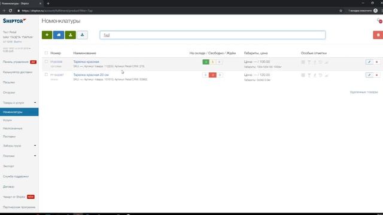The height and width of the screenshot is (215, 383).
Task: Open the Удаленные товары link
Action: [364, 92]
